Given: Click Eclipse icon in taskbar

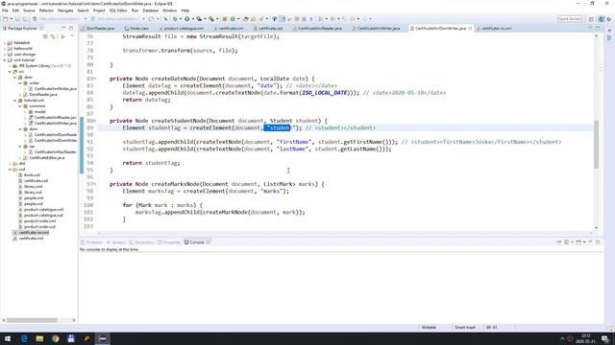Looking at the screenshot, I should pyautogui.click(x=103, y=338).
